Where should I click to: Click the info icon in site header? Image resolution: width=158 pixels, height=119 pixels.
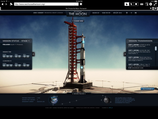point(127,13)
